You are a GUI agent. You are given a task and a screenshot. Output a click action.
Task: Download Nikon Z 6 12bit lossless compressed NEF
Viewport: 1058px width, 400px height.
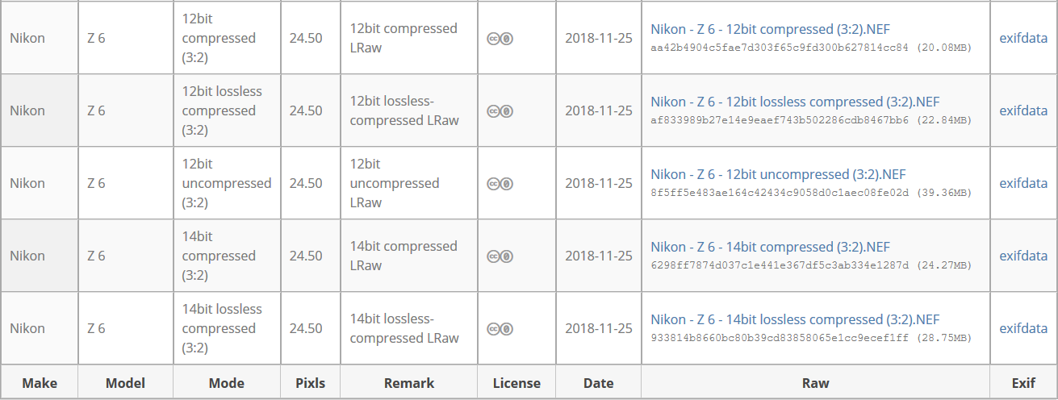point(795,102)
